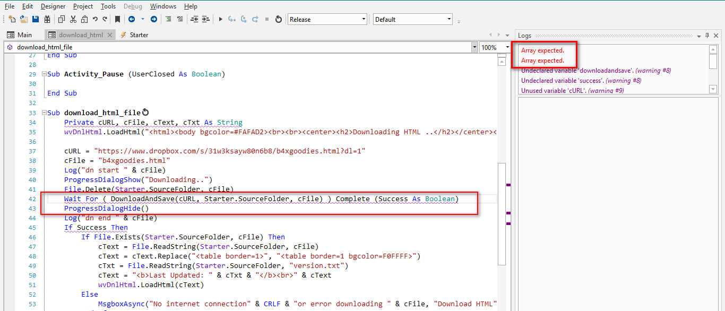725x311 pixels.
Task: Undo the last edit via toolbar
Action: 95,19
